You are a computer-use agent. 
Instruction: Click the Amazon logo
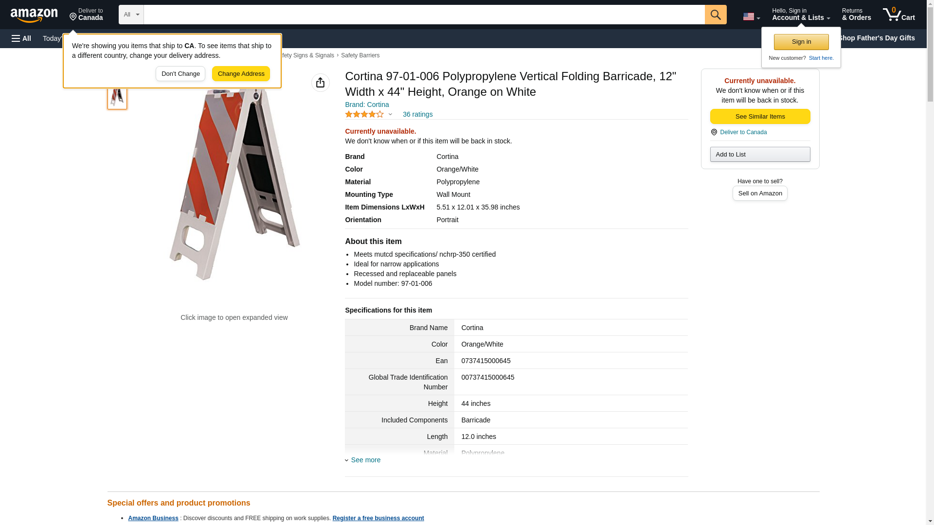pos(34,15)
